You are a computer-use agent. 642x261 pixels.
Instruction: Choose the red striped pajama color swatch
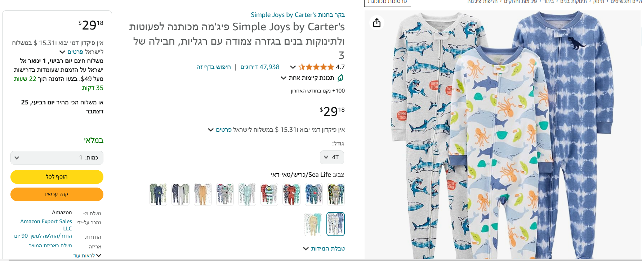tap(291, 194)
